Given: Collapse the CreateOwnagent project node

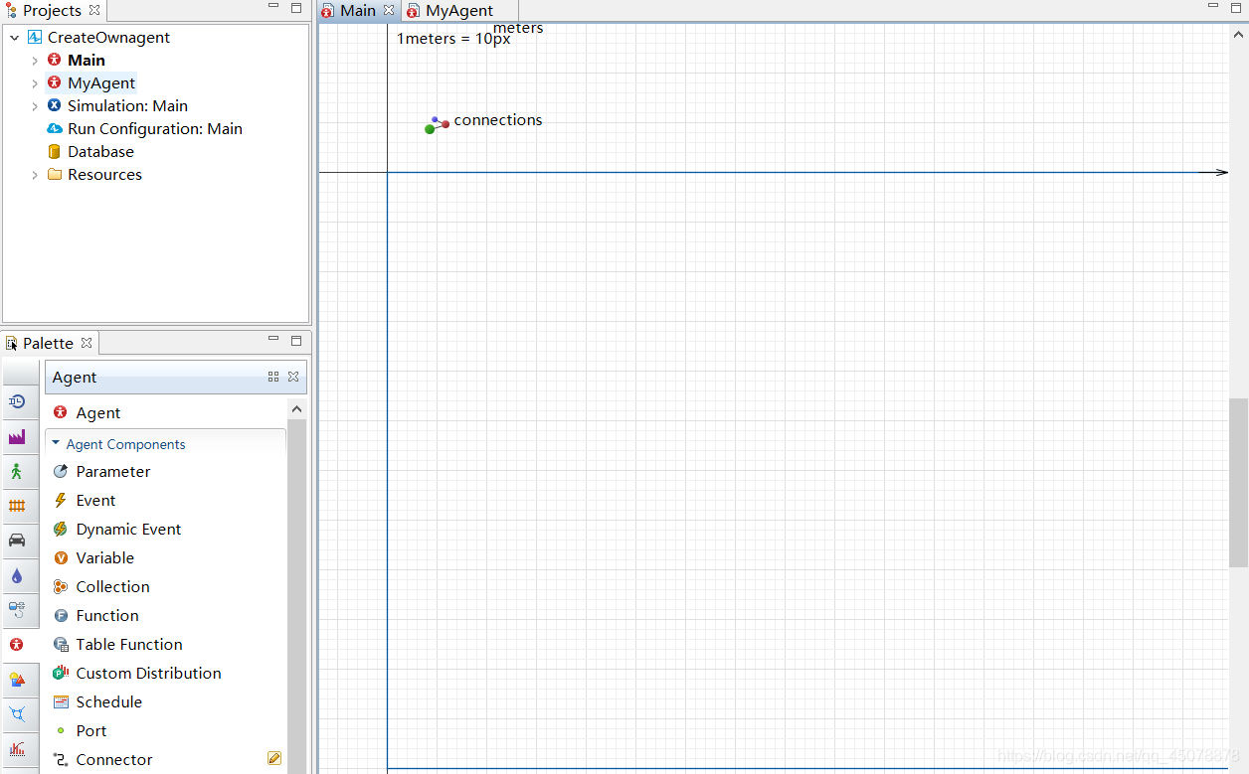Looking at the screenshot, I should pos(15,38).
